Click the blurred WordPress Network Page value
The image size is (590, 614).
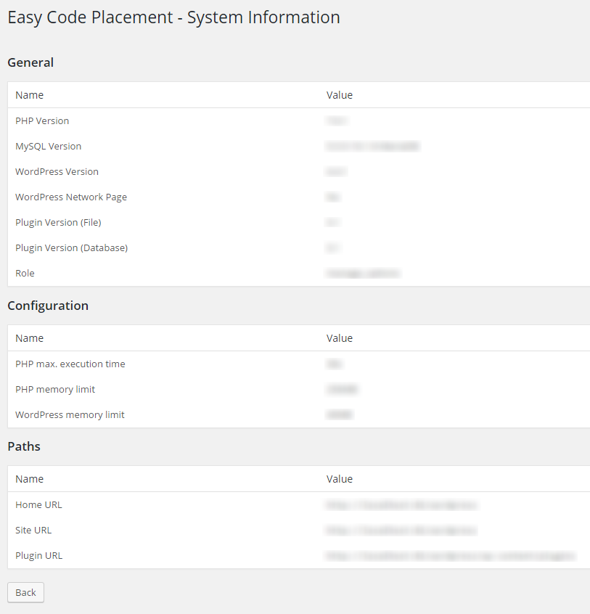pyautogui.click(x=333, y=197)
